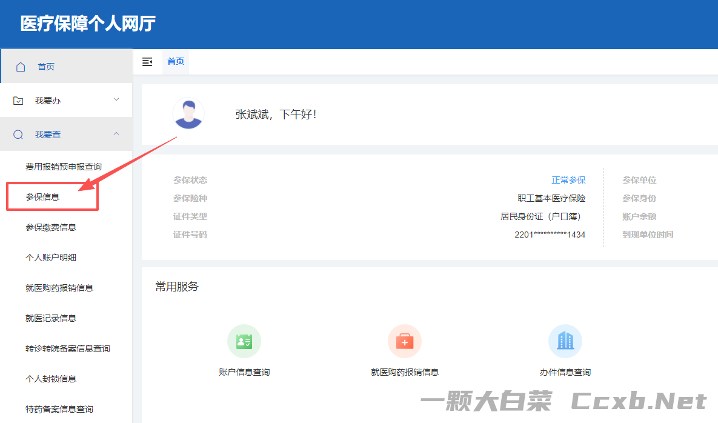
Task: Open the green 账户信息查询 icon
Action: click(x=244, y=341)
